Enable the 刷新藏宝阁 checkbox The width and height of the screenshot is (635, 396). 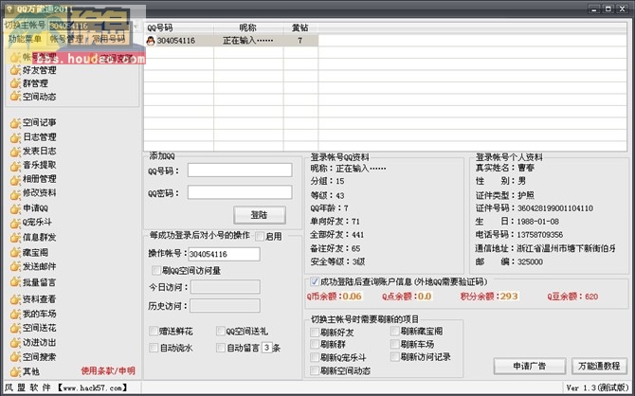pos(395,332)
